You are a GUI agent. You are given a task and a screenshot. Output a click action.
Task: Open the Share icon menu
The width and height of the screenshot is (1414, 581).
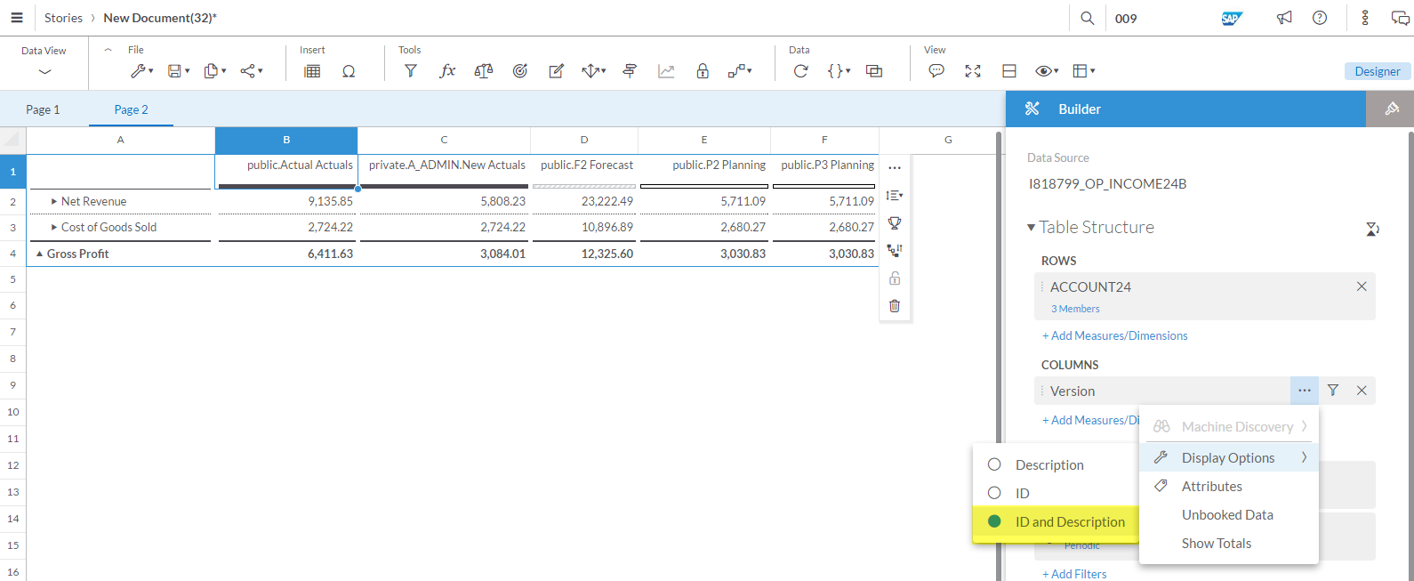point(251,71)
